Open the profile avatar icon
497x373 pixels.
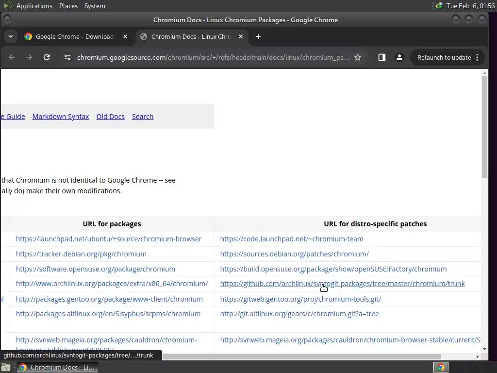click(399, 57)
